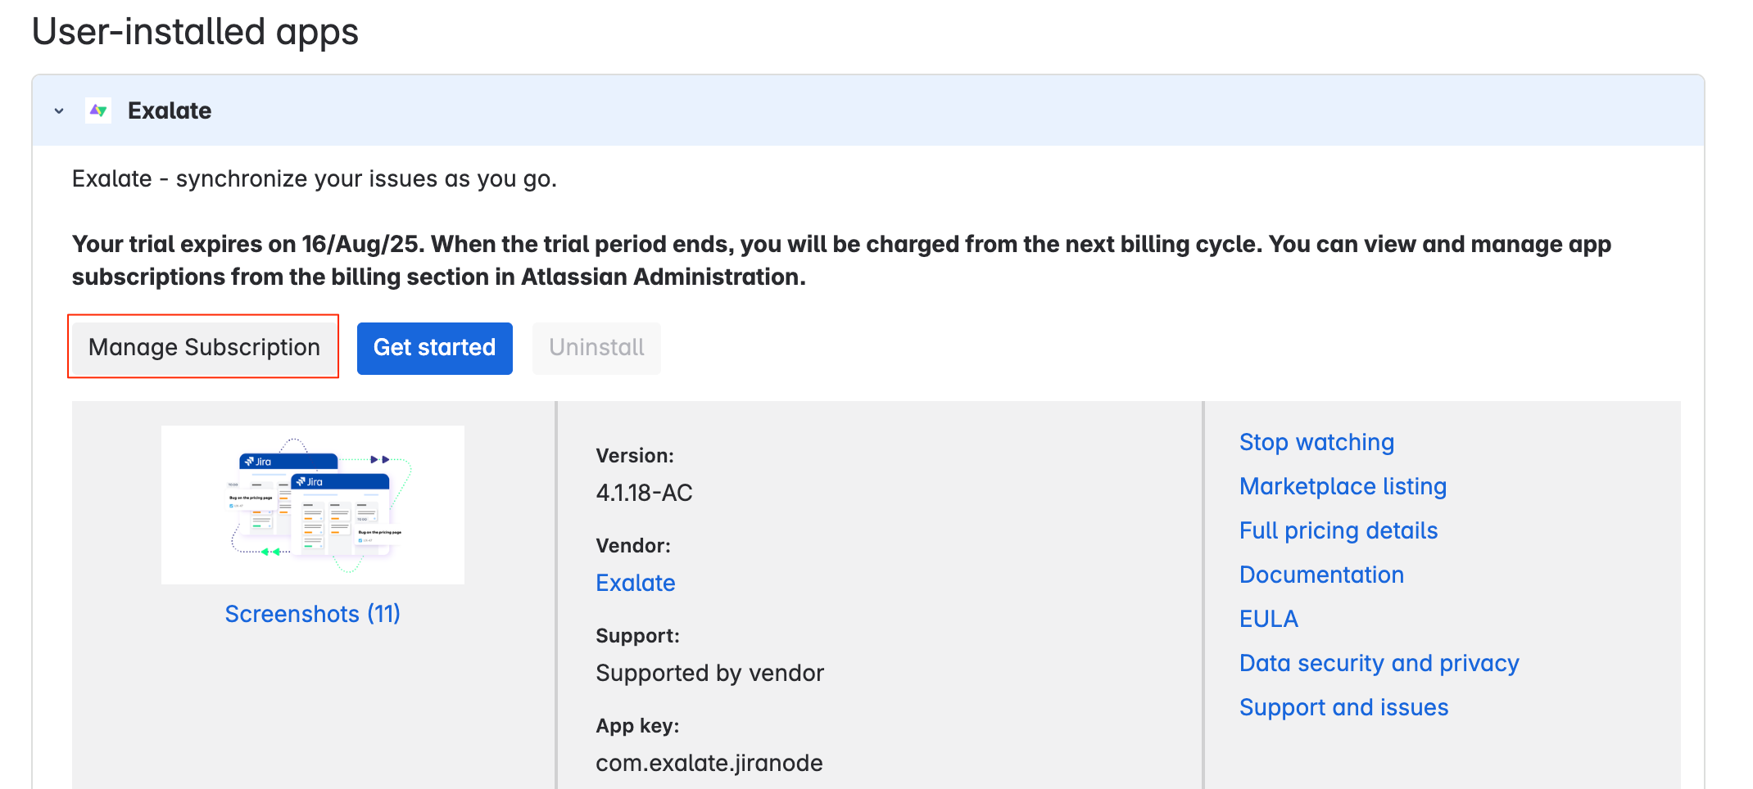Open the Screenshots (11) link
Image resolution: width=1753 pixels, height=789 pixels.
313,614
